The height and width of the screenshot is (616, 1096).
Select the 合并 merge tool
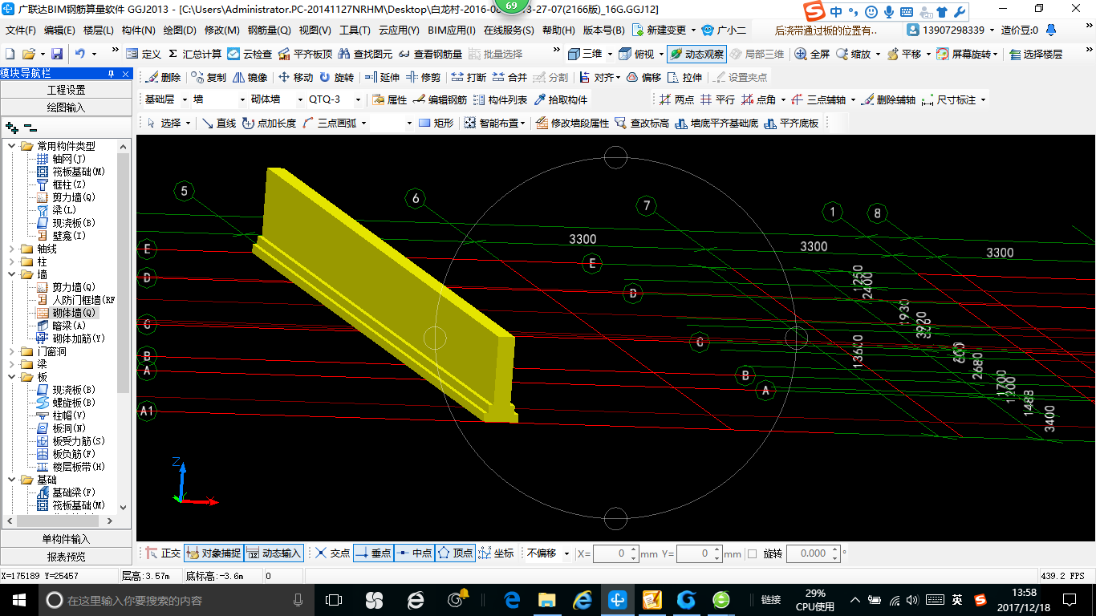[x=509, y=77]
